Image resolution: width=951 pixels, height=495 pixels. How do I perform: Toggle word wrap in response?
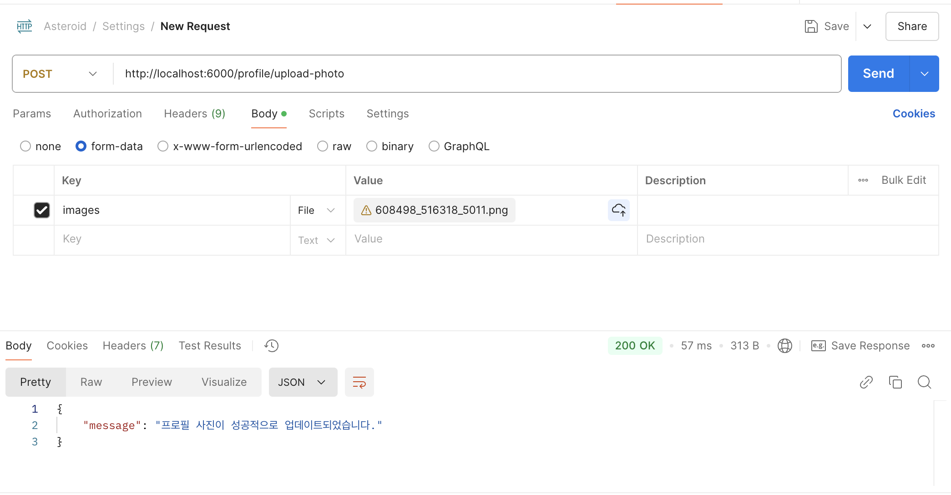[359, 382]
